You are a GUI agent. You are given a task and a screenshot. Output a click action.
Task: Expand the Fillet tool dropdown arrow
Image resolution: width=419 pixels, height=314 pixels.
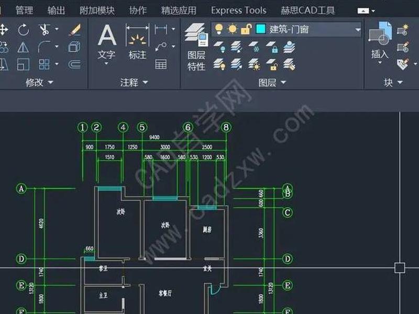[x=57, y=46]
